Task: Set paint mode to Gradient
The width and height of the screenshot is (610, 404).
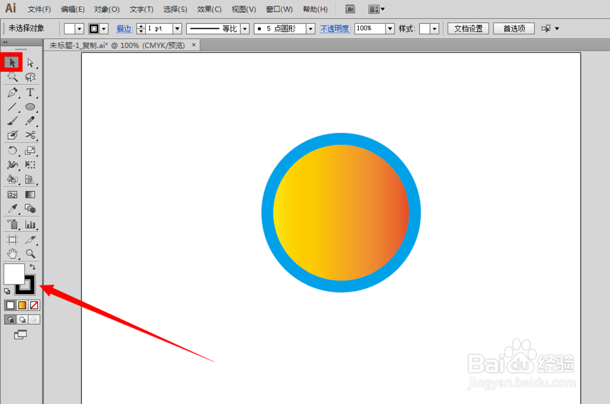Action: point(22,305)
